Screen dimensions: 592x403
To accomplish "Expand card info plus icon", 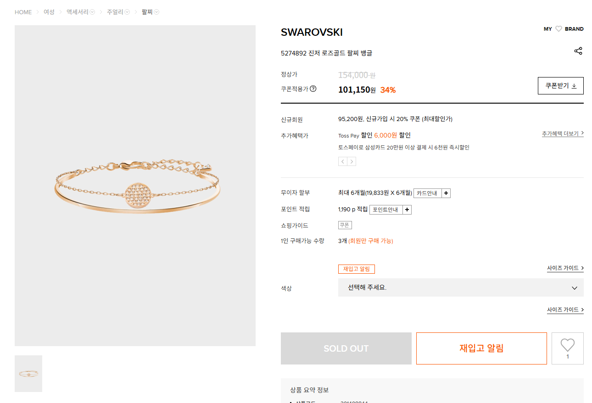I will 446,193.
